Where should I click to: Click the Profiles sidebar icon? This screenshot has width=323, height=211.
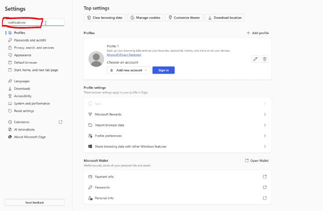coord(9,33)
